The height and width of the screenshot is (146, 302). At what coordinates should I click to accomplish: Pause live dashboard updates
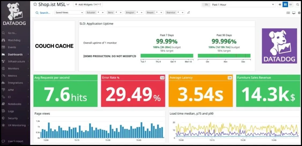pyautogui.click(x=285, y=5)
